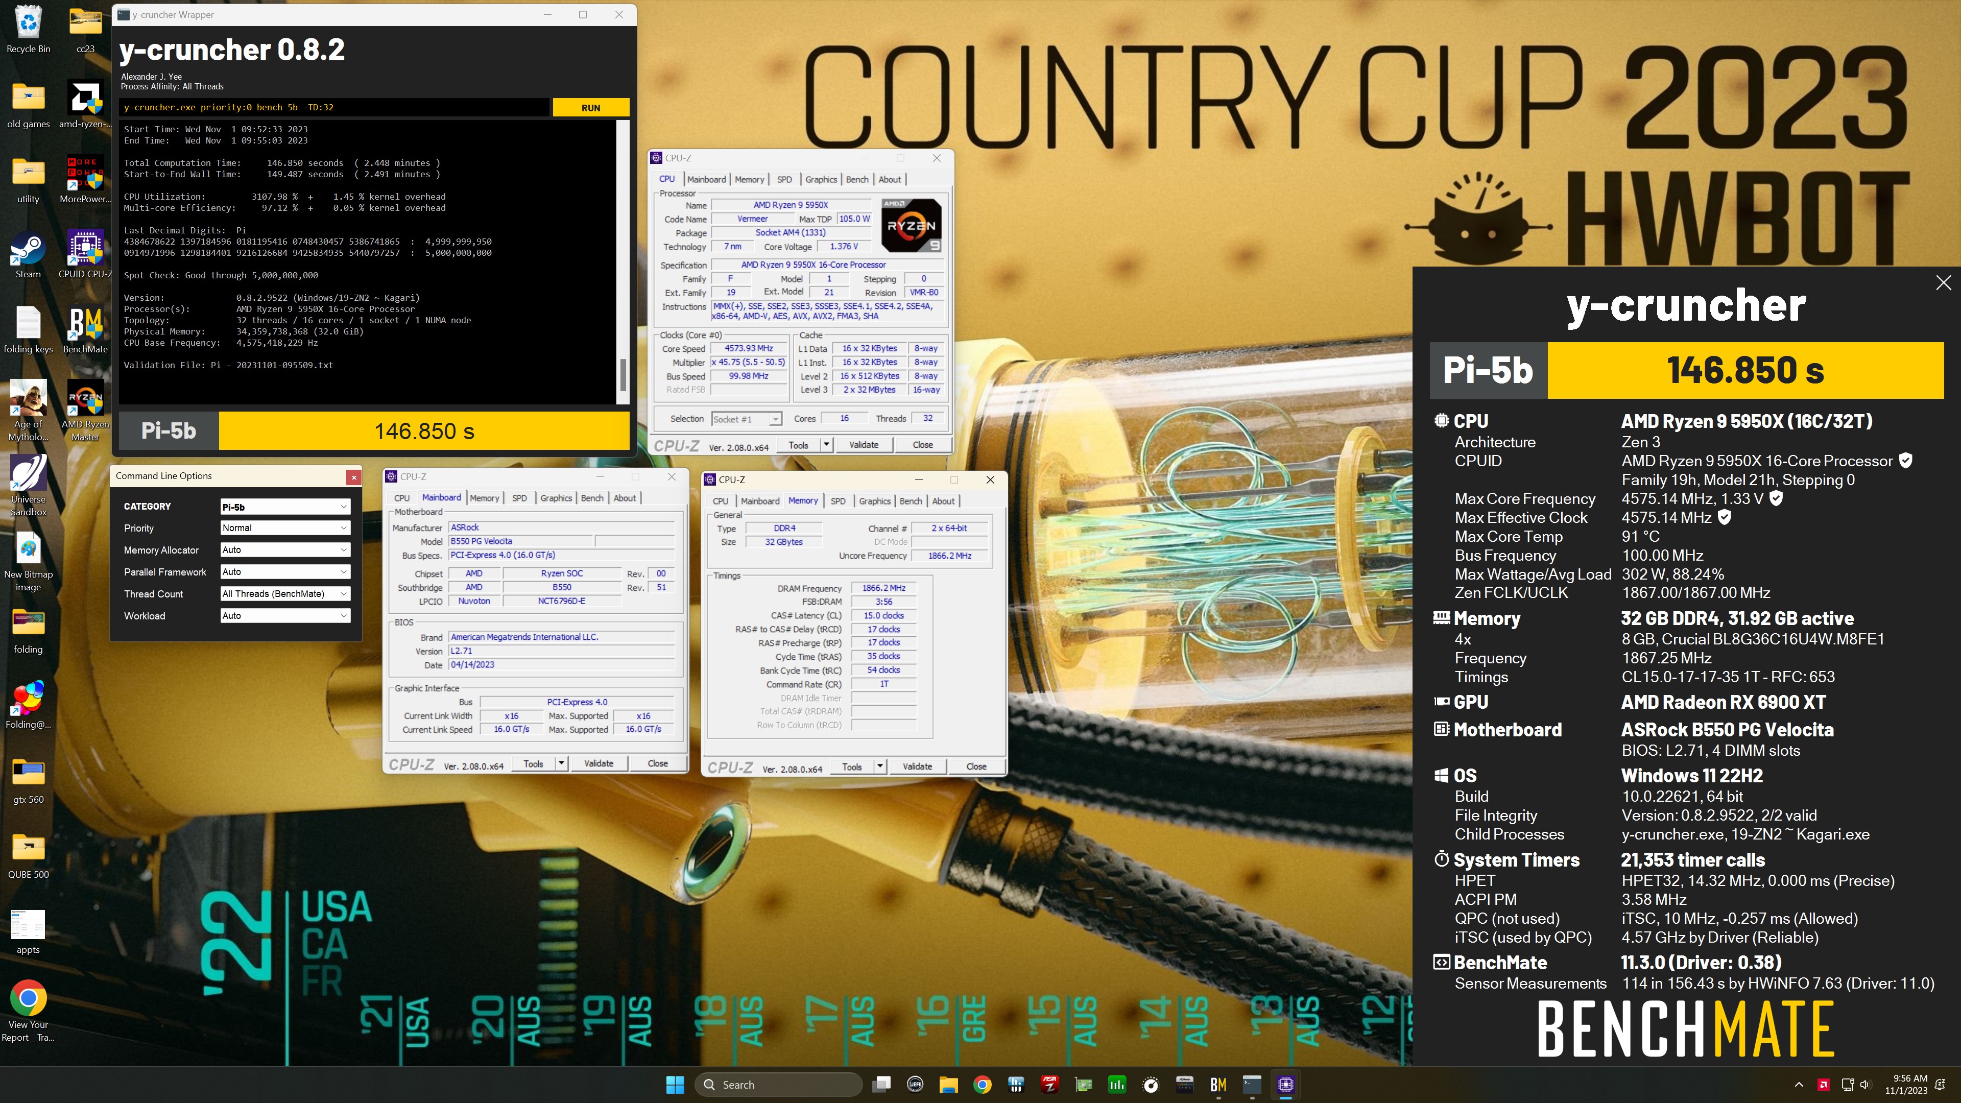Screen dimensions: 1961x1103
Task: Select the Folding@home desktop shortcut
Action: point(28,705)
